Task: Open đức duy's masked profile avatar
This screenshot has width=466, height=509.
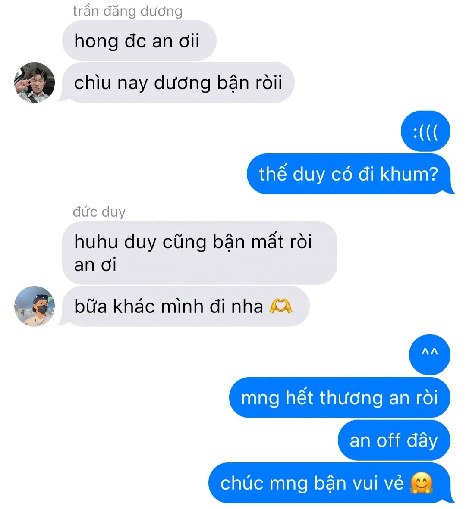Action: (x=35, y=306)
